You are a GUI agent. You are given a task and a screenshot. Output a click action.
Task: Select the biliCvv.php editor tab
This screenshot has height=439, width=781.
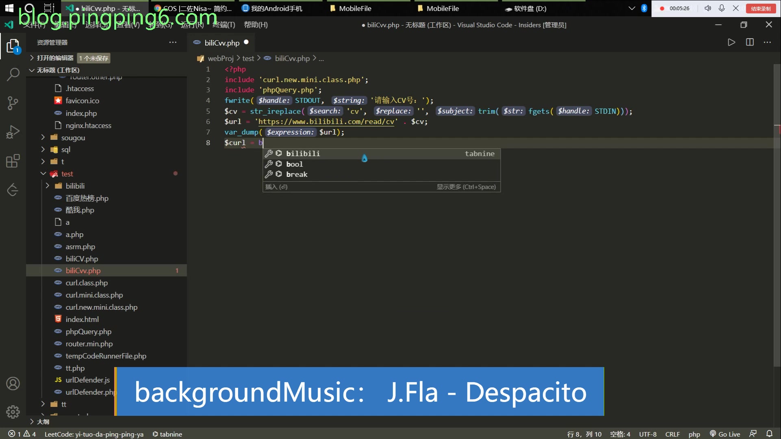coord(221,43)
